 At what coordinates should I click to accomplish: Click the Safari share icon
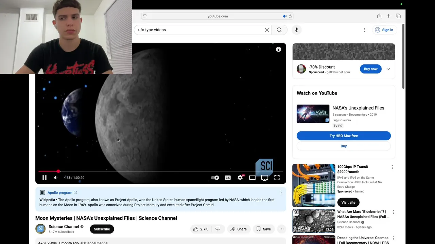click(379, 16)
